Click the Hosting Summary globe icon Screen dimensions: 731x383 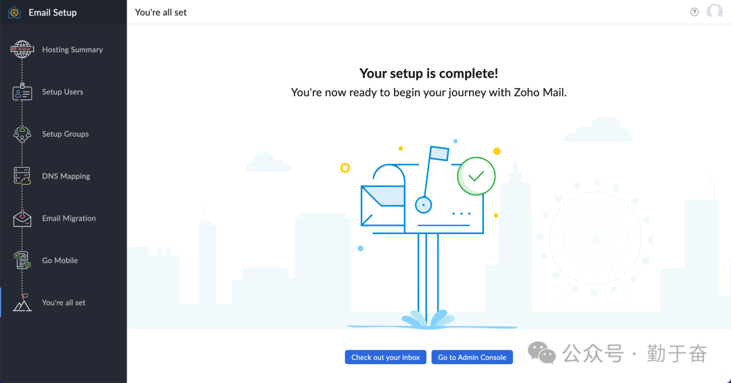pos(22,49)
